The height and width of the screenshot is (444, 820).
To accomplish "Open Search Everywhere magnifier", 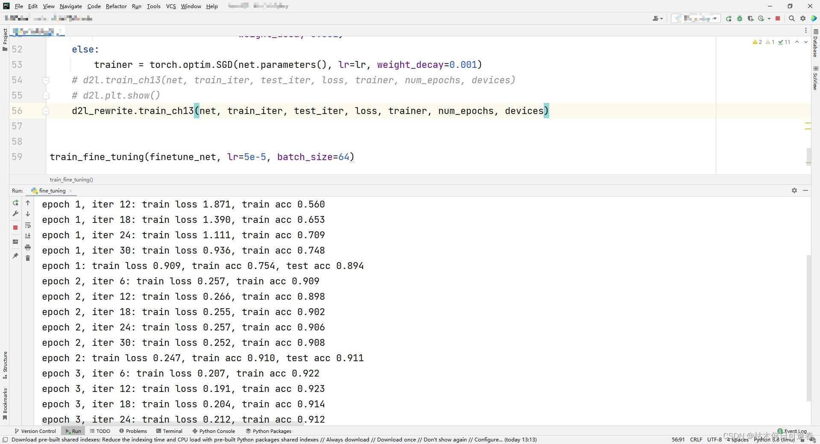I will tap(791, 19).
